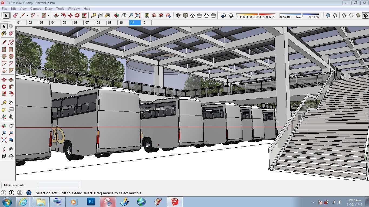Expand the Line tool dropdown arrow
The image size is (369, 207).
(27, 15)
